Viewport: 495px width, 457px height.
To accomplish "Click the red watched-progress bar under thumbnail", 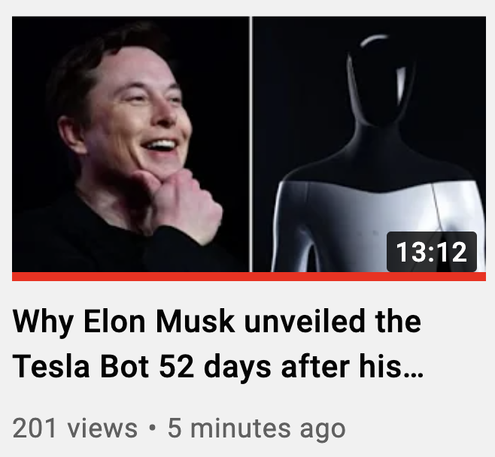I will click(249, 277).
